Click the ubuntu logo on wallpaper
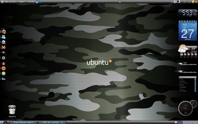The image size is (198, 124). point(99,62)
